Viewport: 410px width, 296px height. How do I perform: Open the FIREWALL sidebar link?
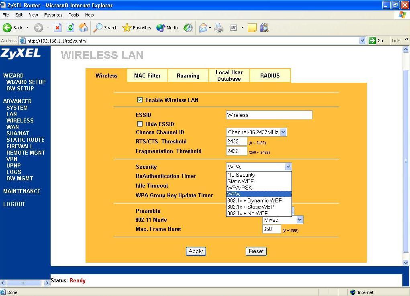pyautogui.click(x=20, y=146)
